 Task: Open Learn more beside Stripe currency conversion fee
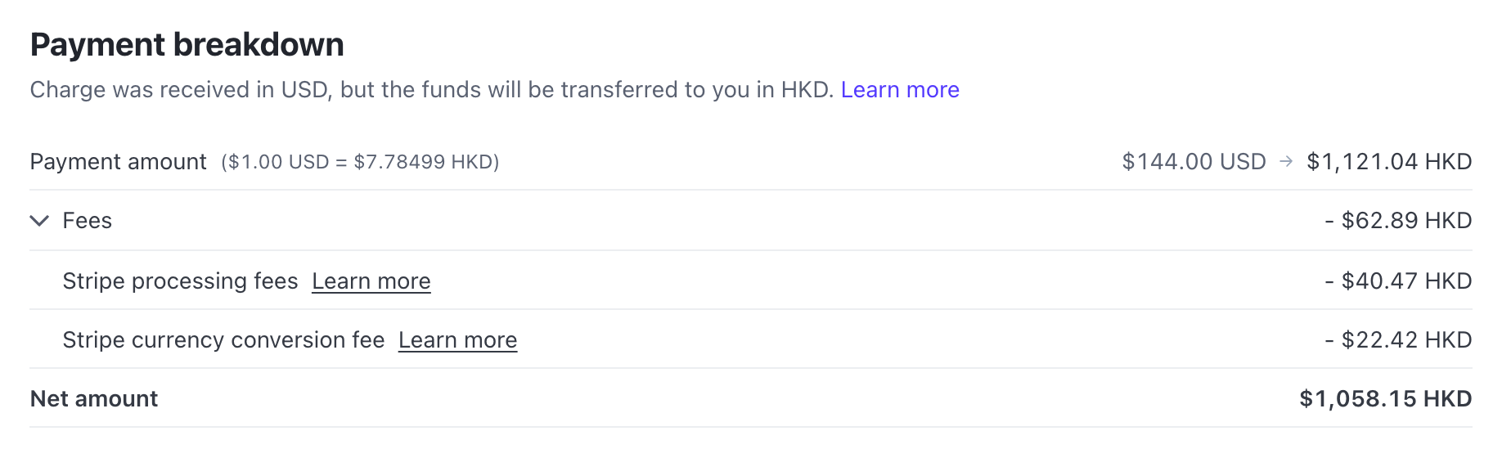[x=457, y=340]
